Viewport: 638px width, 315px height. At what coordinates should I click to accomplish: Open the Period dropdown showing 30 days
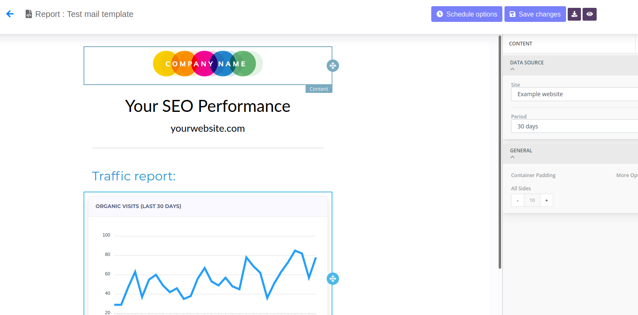[x=575, y=126]
